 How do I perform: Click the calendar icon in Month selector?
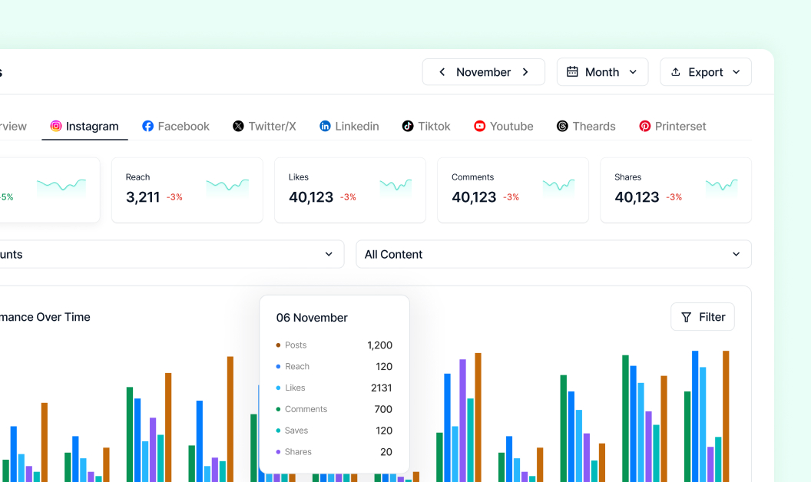(572, 72)
